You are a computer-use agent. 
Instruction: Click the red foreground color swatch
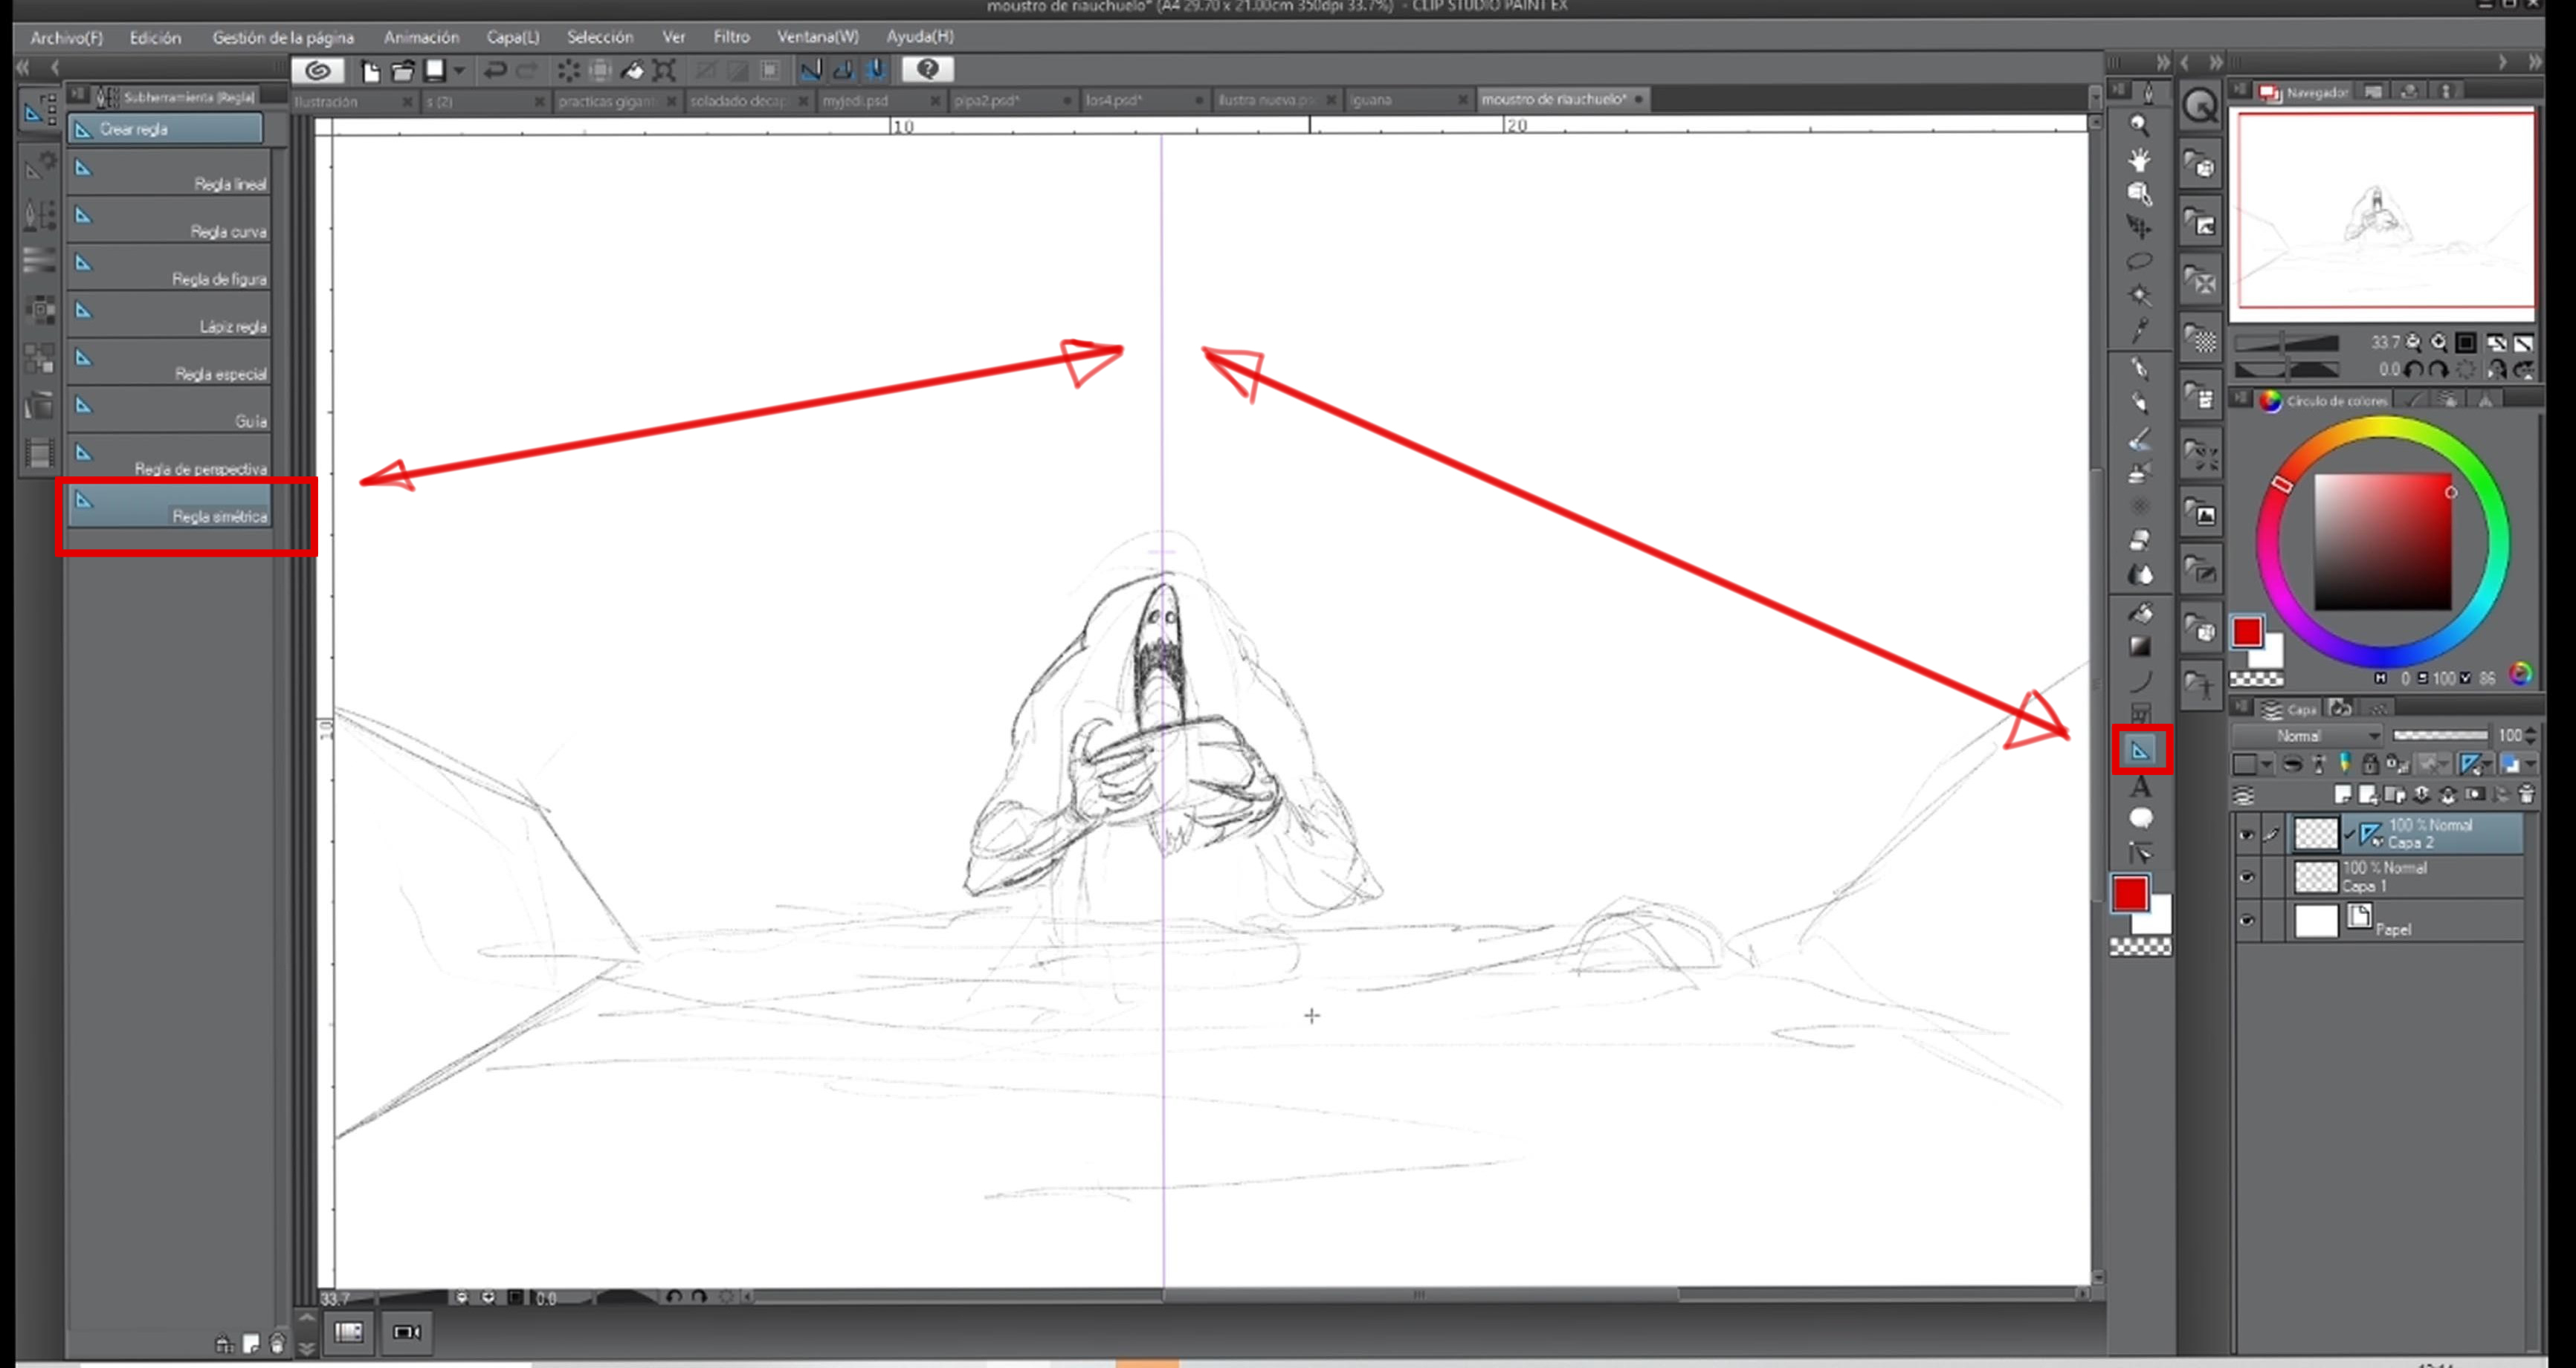2129,893
